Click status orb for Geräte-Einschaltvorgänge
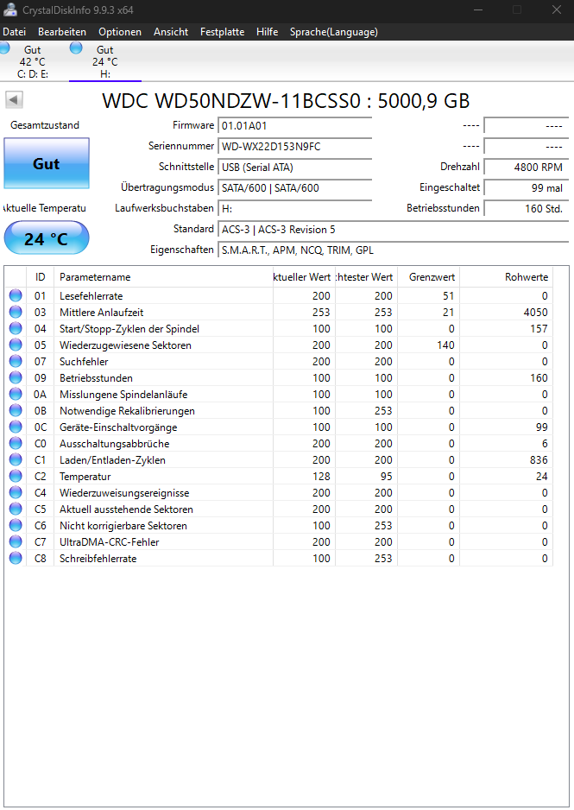 pyautogui.click(x=16, y=427)
